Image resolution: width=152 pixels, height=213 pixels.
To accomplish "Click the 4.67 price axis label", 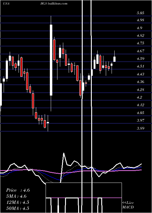I will (x=140, y=51).
